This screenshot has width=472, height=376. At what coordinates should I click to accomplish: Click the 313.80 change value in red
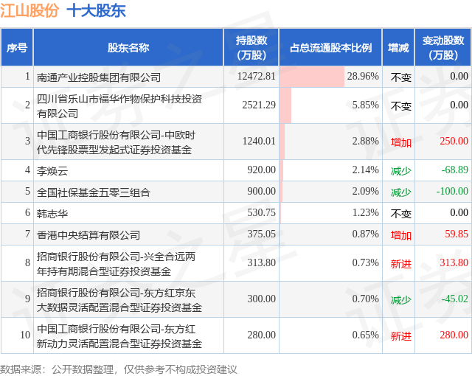(454, 262)
